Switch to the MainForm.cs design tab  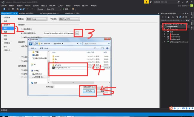pos(73,13)
